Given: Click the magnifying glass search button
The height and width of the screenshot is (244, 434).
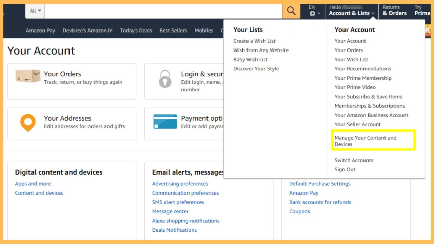Looking at the screenshot, I should pyautogui.click(x=291, y=11).
